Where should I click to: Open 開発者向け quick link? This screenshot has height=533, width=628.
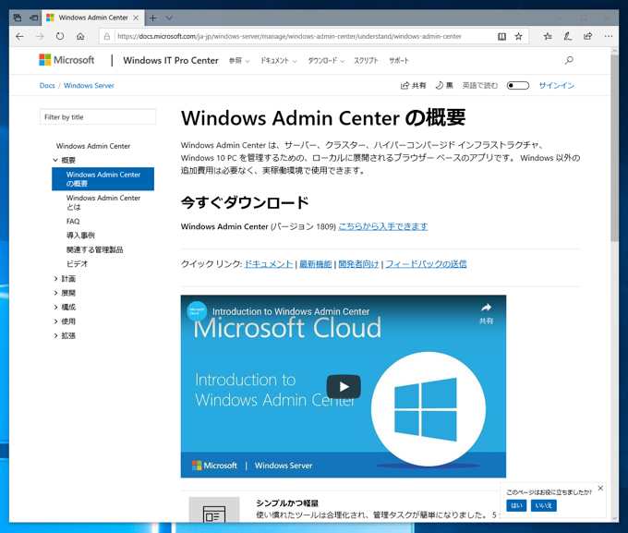358,264
